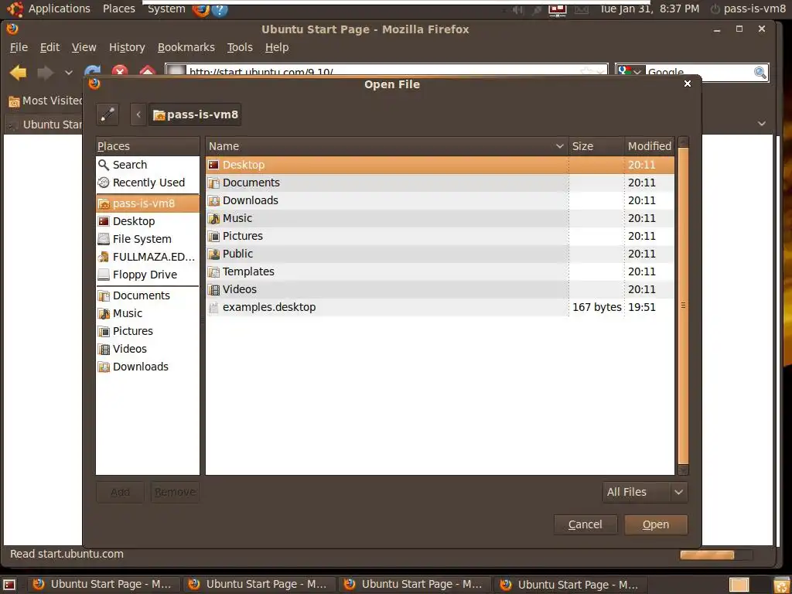Open the Places menu in top panel
Viewport: 792px width, 594px height.
click(118, 9)
